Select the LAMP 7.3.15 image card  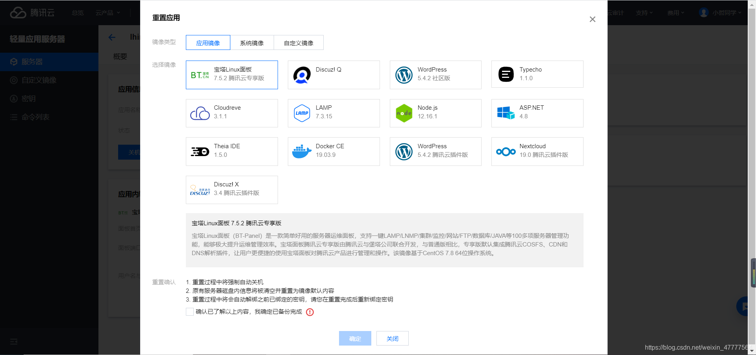pos(334,113)
